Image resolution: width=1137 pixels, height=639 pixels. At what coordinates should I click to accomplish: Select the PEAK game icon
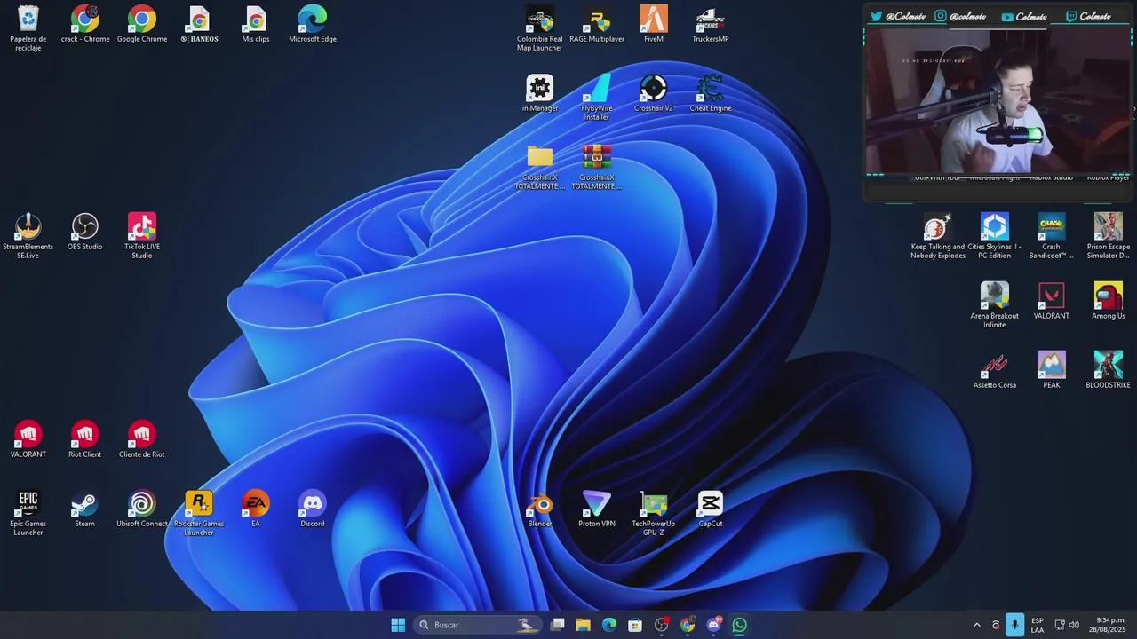coord(1052,370)
